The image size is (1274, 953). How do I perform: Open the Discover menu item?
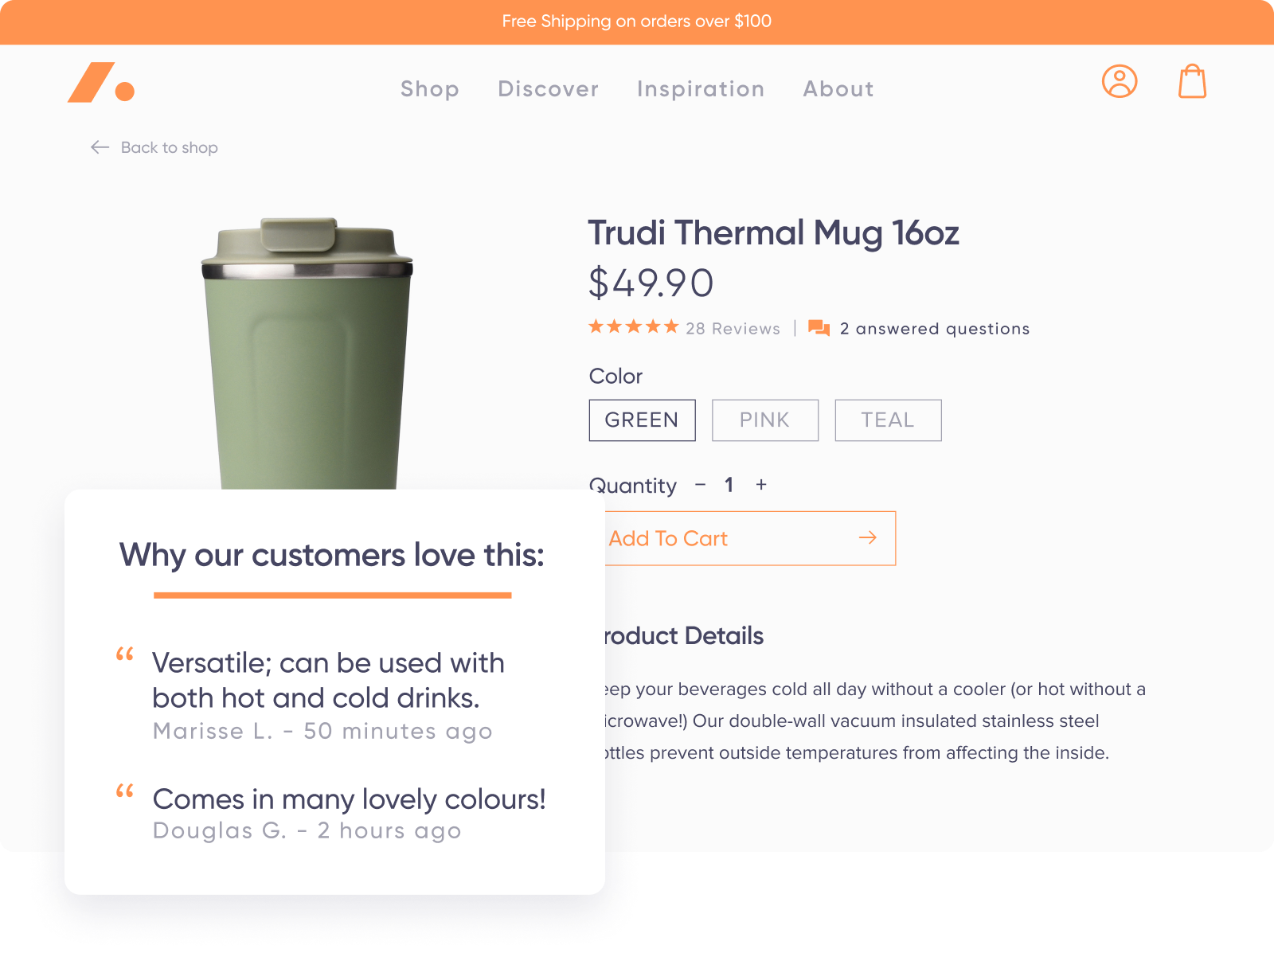pos(549,89)
